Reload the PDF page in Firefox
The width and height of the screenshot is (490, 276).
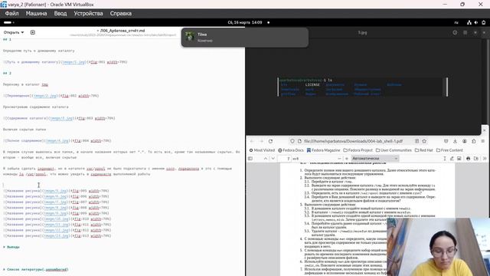pyautogui.click(x=270, y=141)
